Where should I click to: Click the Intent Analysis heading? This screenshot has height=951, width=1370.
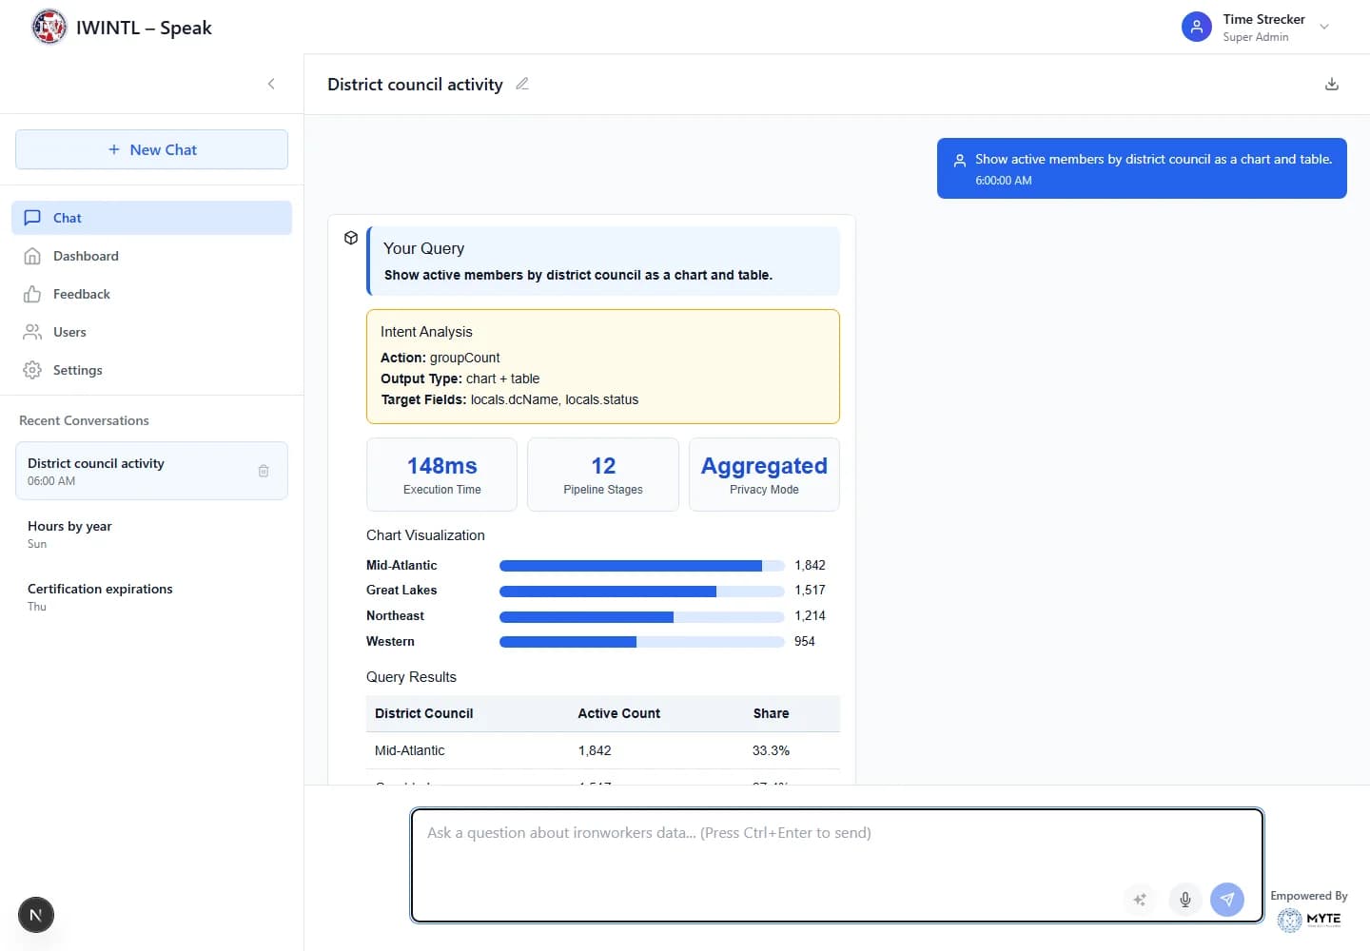pyautogui.click(x=426, y=332)
